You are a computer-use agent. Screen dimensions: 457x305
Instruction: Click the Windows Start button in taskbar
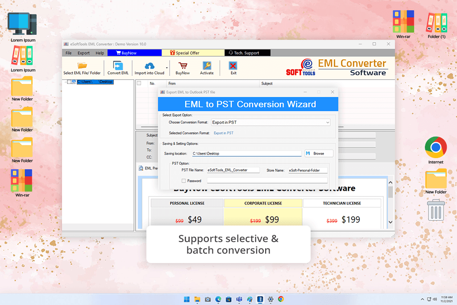pyautogui.click(x=187, y=299)
